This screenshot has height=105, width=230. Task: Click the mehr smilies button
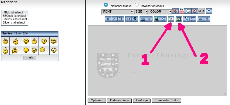click(30, 58)
